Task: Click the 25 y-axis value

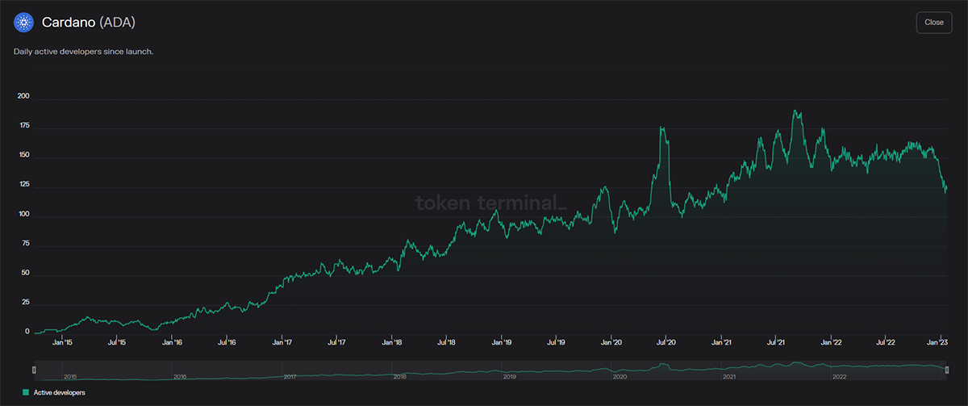Action: pyautogui.click(x=26, y=302)
